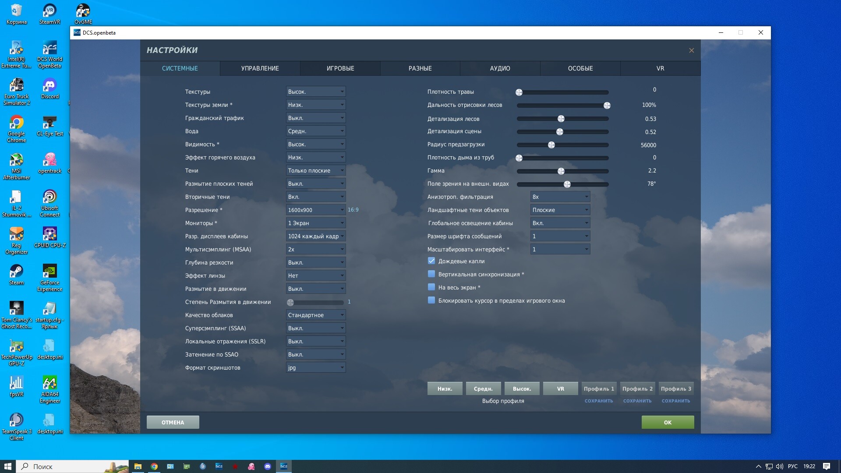Open the MSI Afterburner desktop icon

click(16, 166)
